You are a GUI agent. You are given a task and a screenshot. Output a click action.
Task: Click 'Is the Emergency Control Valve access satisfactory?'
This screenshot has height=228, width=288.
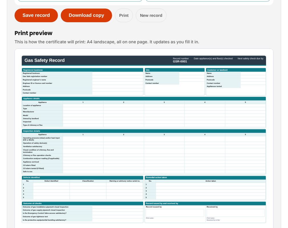[x=45, y=213]
